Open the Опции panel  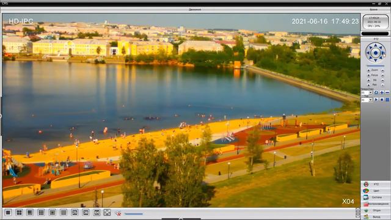coord(376,210)
